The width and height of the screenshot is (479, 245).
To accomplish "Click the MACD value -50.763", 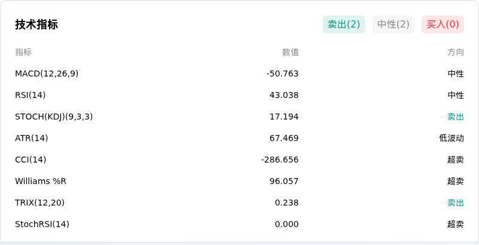I will coord(282,73).
